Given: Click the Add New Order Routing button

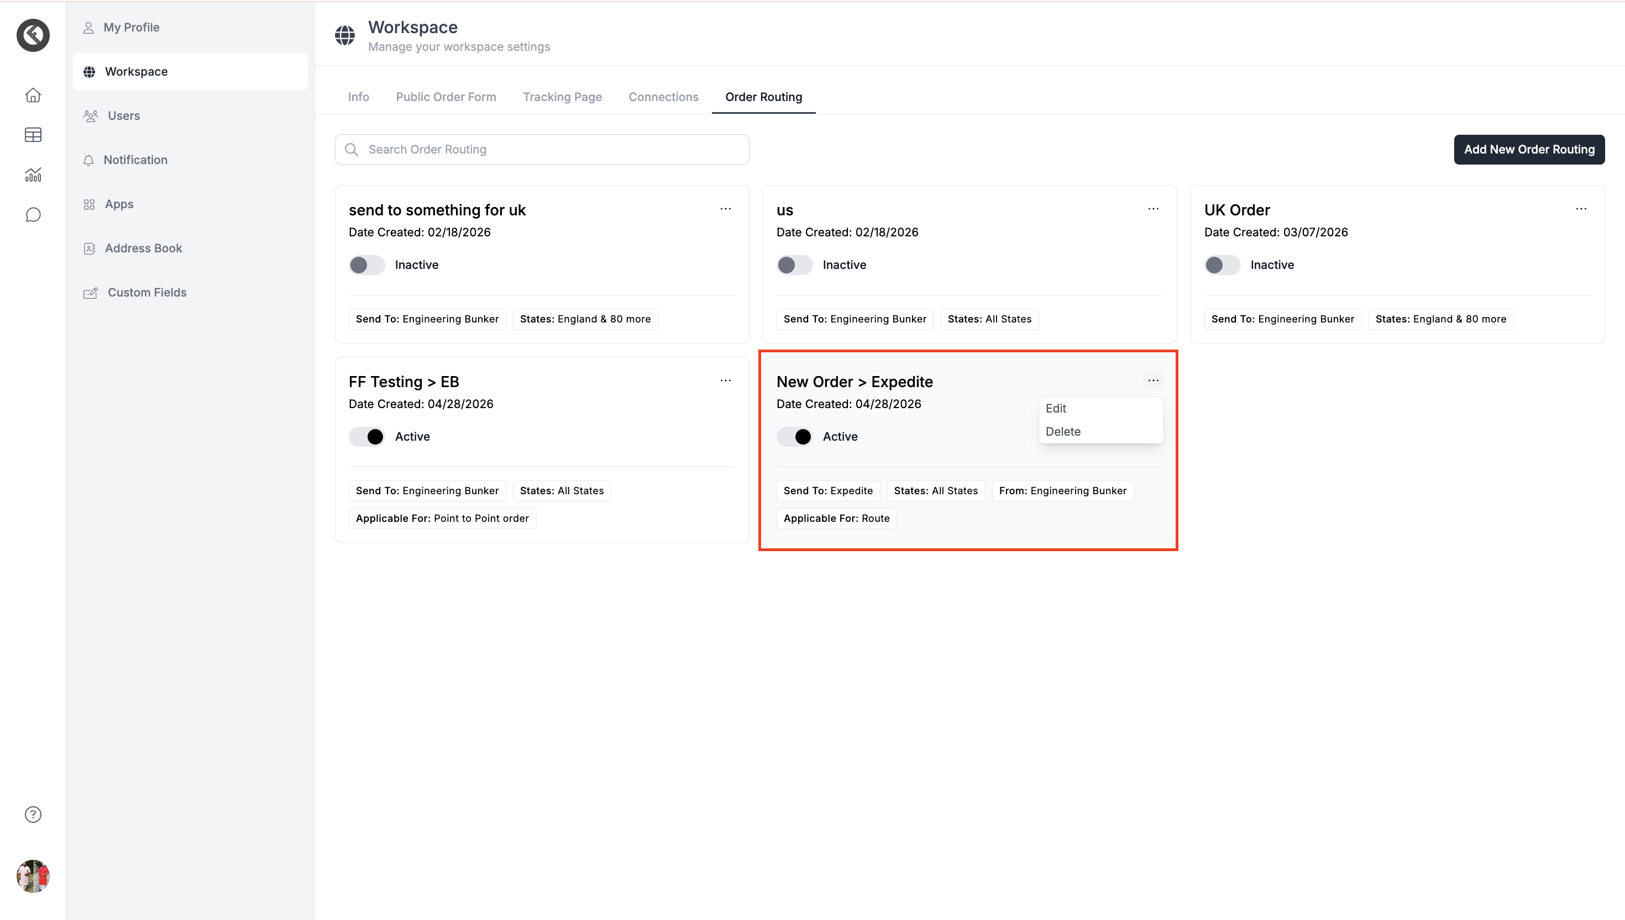Looking at the screenshot, I should 1529,150.
